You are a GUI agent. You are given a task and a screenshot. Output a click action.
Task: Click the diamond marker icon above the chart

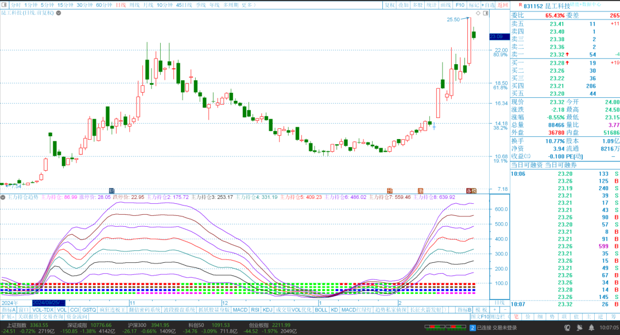click(x=478, y=13)
